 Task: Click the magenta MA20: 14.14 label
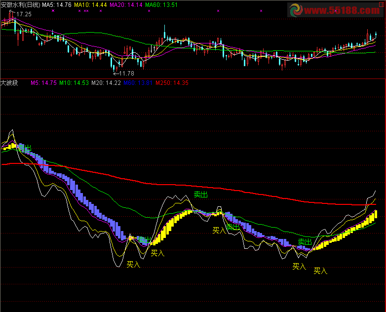pos(126,4)
